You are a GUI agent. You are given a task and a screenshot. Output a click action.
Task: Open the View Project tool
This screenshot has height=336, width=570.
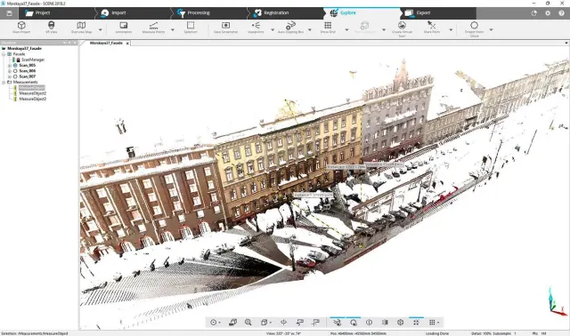[x=21, y=28]
